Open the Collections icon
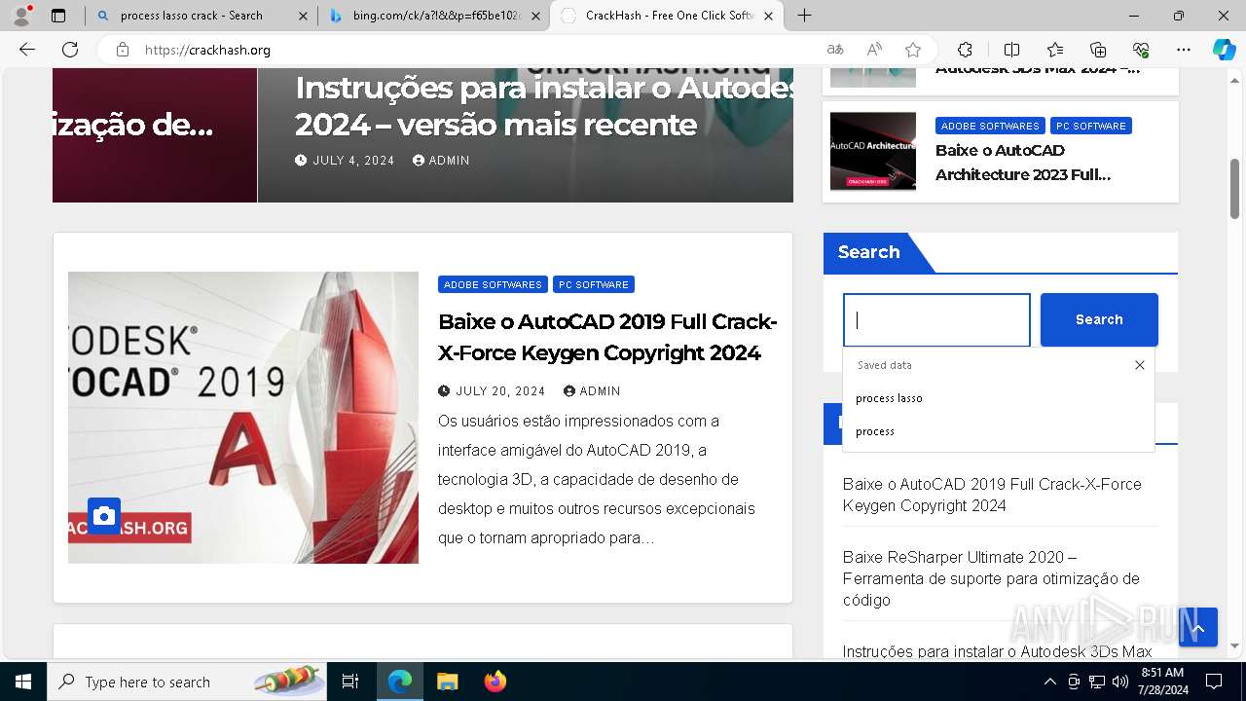 [1098, 50]
